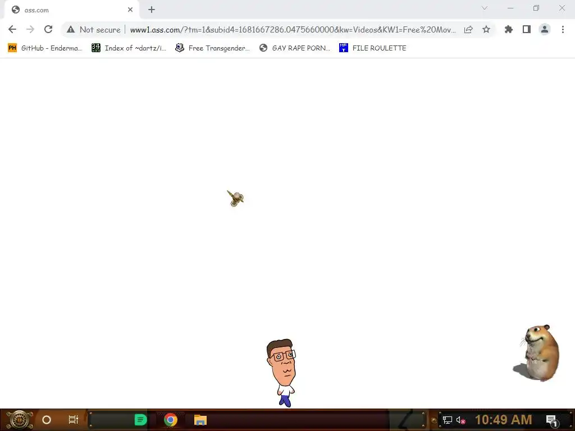Open the steampunk Start button
This screenshot has height=431, width=575.
tap(19, 420)
